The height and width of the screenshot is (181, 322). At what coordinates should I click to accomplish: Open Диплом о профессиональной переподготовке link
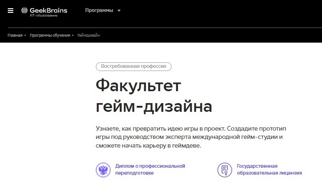[x=150, y=169]
